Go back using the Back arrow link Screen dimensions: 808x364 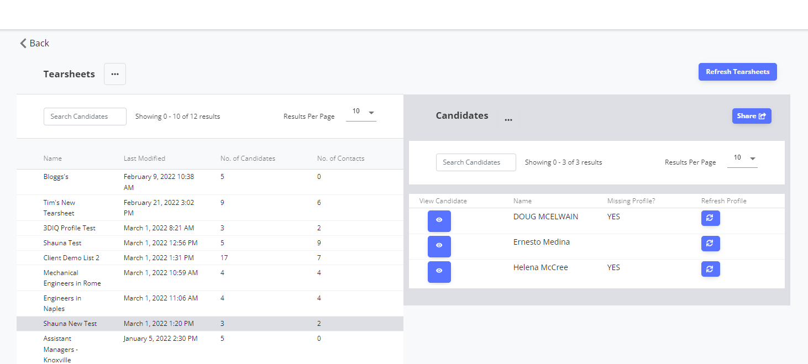34,43
